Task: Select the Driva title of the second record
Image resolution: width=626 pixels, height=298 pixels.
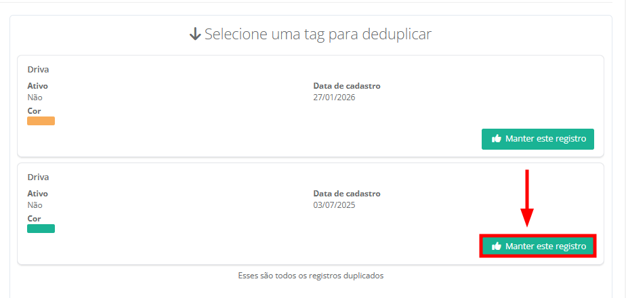Action: (x=38, y=177)
